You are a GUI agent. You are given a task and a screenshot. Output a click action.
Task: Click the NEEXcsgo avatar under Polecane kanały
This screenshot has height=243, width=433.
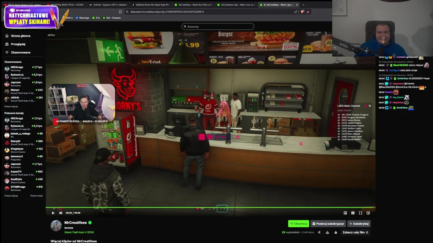click(x=7, y=119)
